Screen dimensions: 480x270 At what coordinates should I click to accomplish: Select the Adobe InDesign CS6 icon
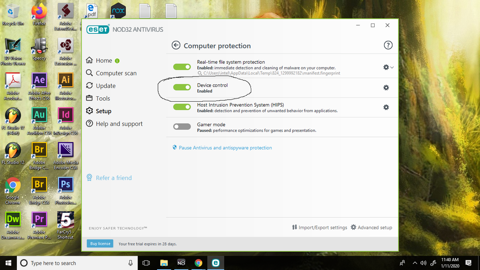click(x=66, y=121)
